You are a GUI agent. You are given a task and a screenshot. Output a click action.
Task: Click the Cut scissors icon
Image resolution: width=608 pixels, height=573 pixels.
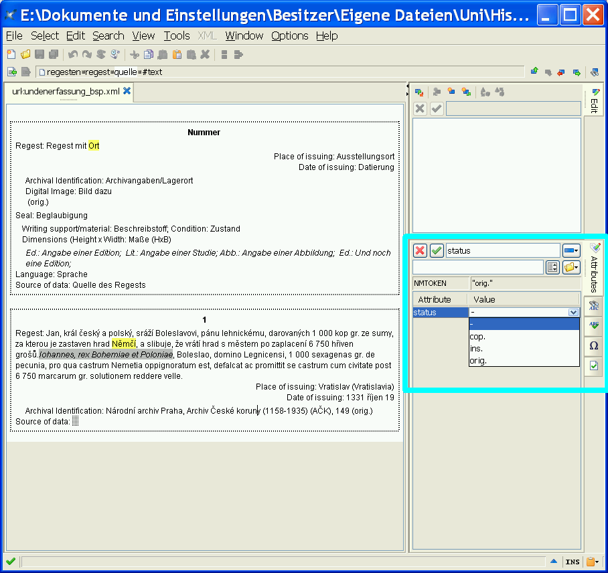click(135, 55)
